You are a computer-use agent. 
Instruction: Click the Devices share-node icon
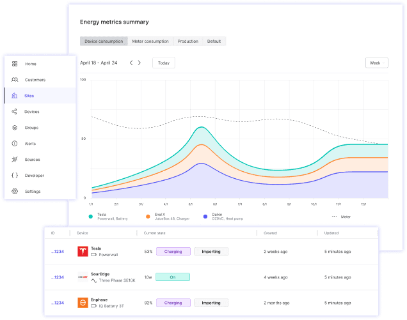(15, 112)
